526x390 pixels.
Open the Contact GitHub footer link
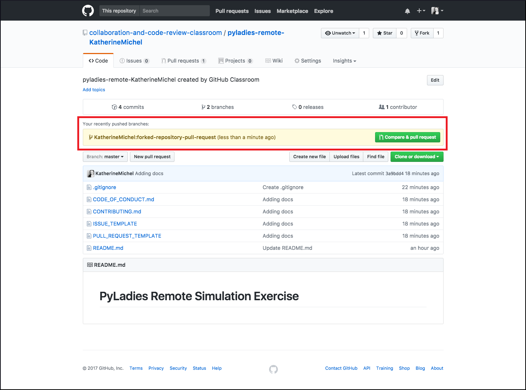click(x=341, y=368)
